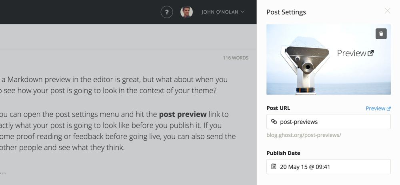Click the calendar icon in Publish Date
The height and width of the screenshot is (185, 400).
pyautogui.click(x=274, y=167)
